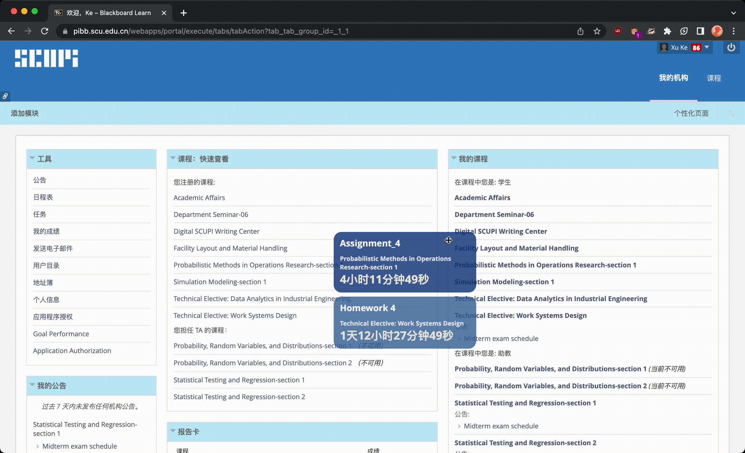Open the Xu Ke account dropdown arrow
The width and height of the screenshot is (745, 453).
point(707,47)
